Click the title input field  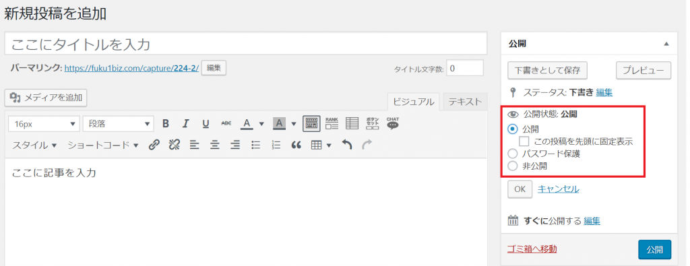coord(246,44)
